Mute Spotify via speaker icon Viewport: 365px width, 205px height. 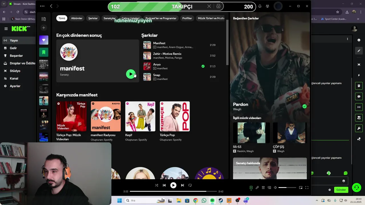pos(275,188)
